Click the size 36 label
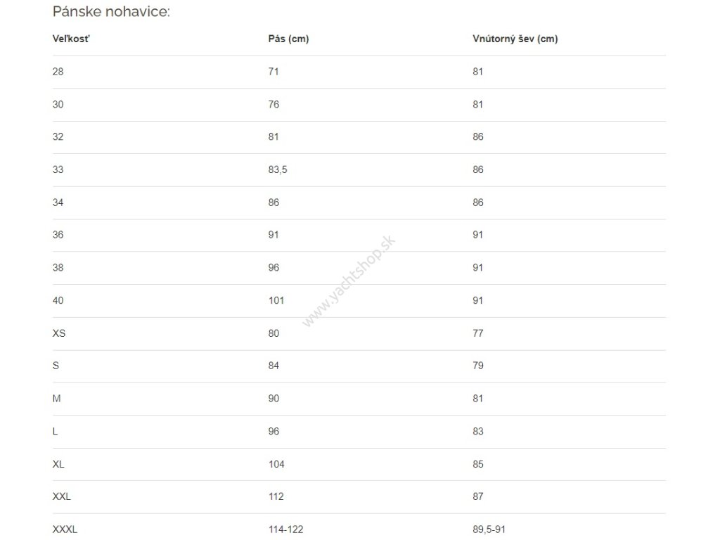The height and width of the screenshot is (540, 720). [58, 235]
